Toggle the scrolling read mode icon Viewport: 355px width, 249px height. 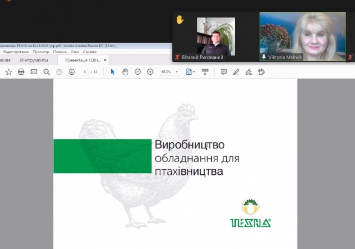click(x=205, y=72)
